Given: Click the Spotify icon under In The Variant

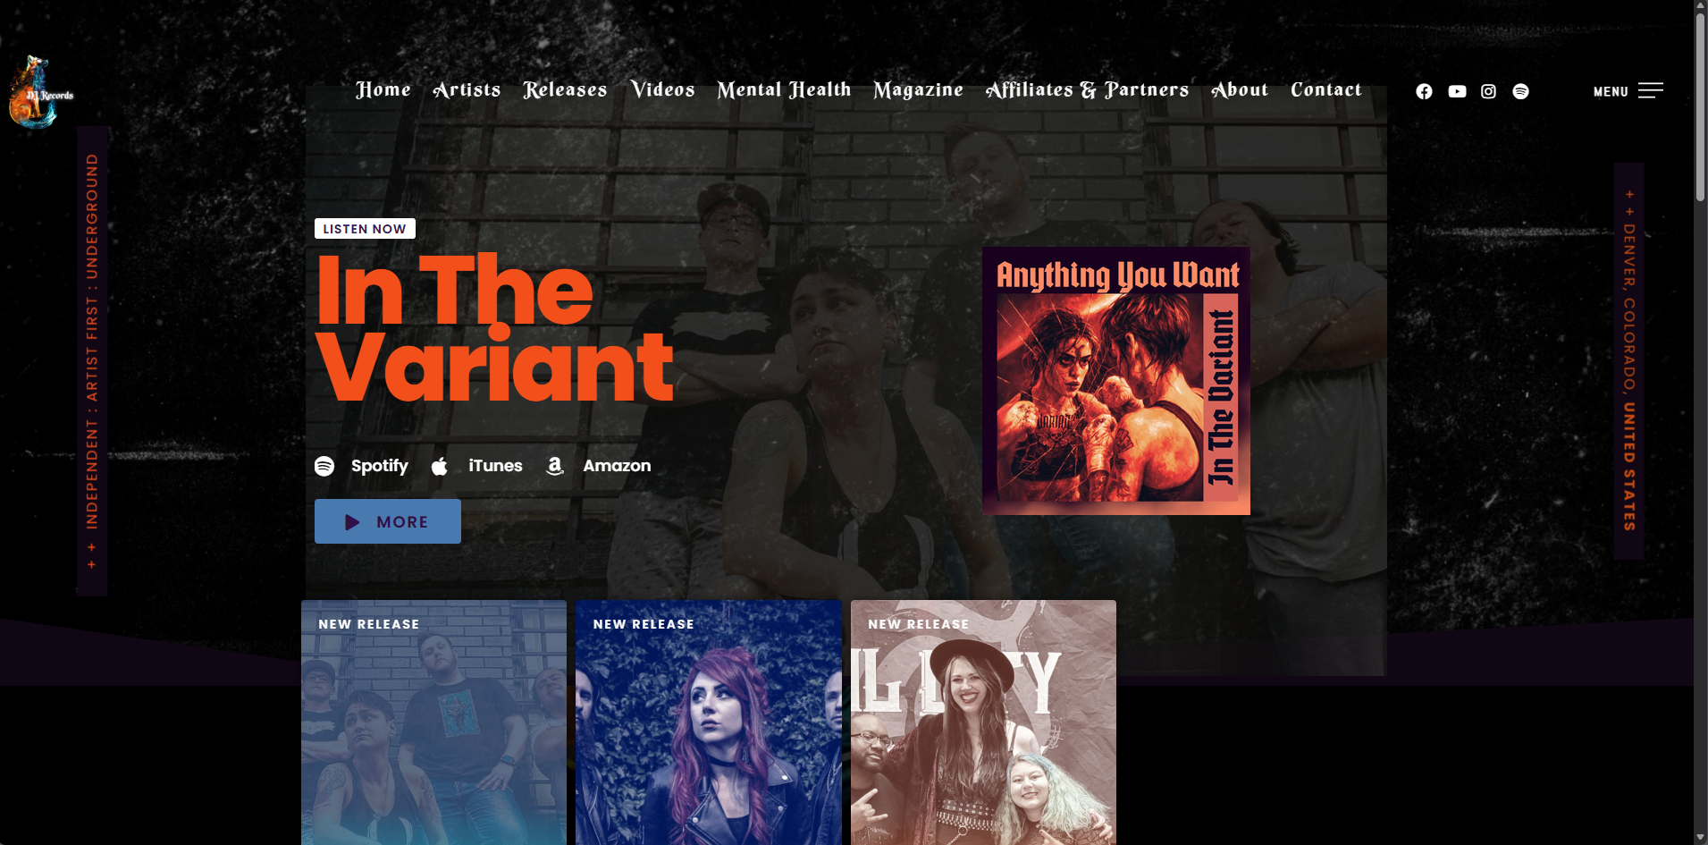Looking at the screenshot, I should click(x=324, y=466).
